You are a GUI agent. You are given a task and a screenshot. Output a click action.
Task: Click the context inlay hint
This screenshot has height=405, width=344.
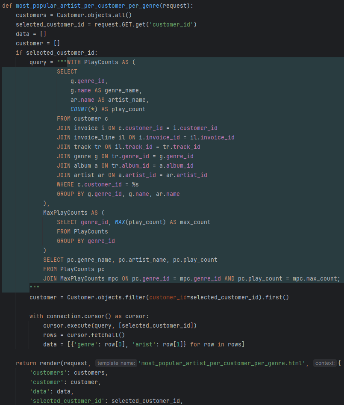325,363
